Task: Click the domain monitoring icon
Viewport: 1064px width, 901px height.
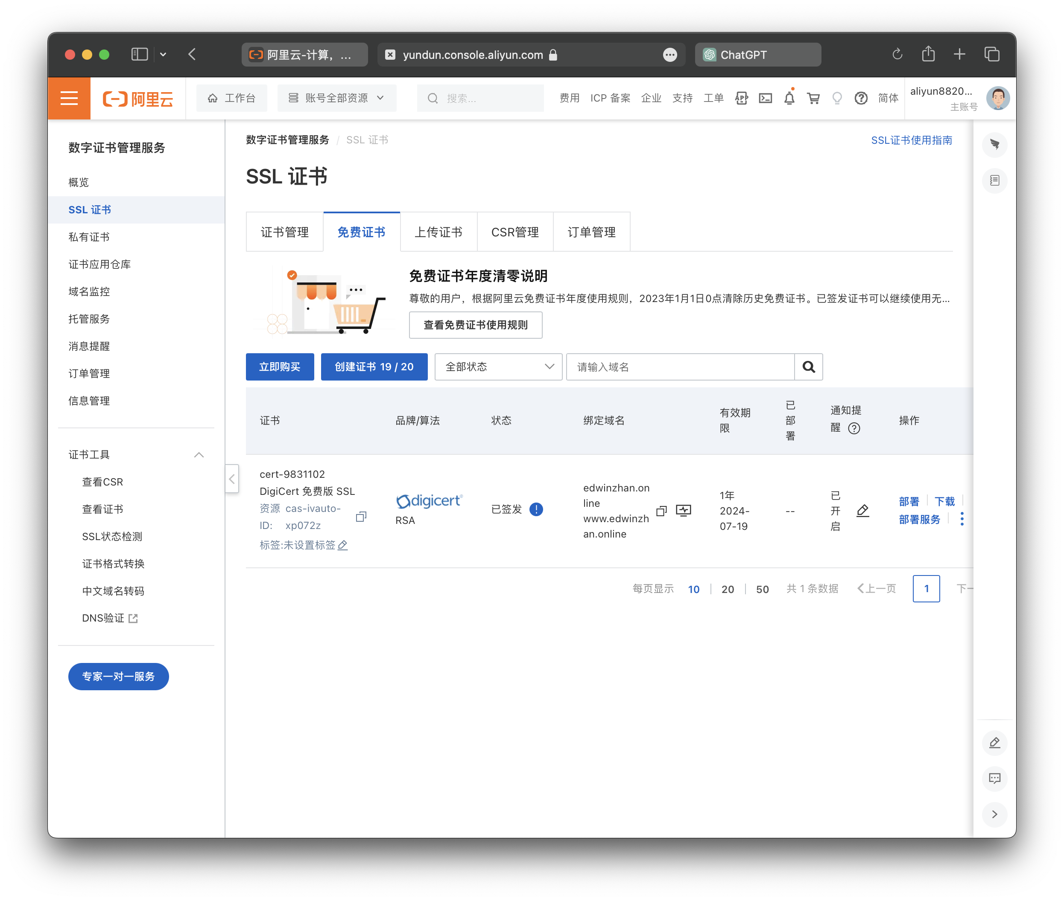Action: [683, 510]
